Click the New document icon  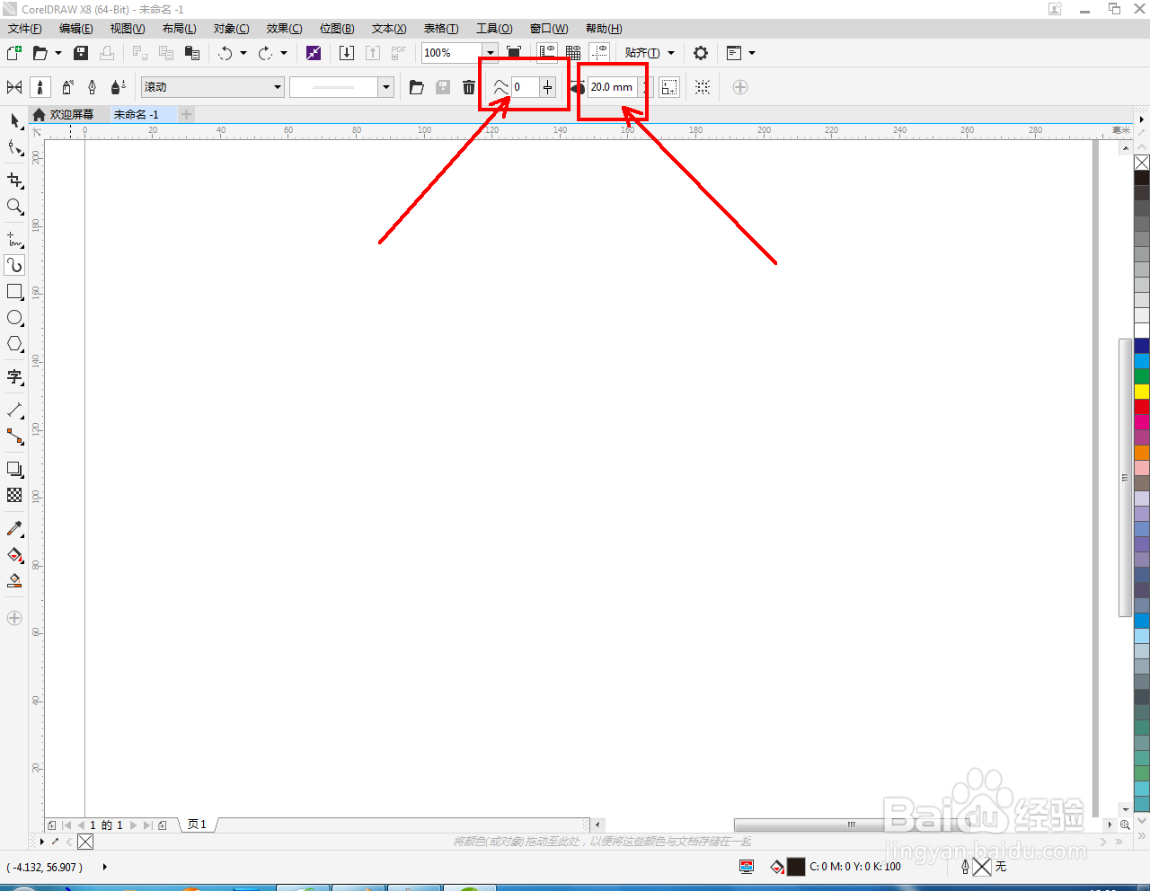pyautogui.click(x=14, y=53)
